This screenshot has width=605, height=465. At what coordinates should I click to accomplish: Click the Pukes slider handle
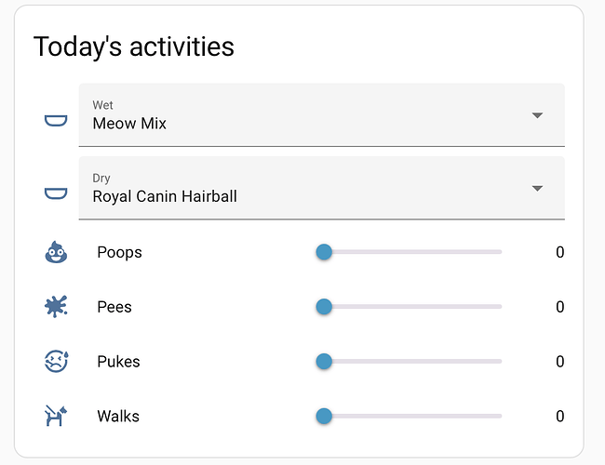pyautogui.click(x=324, y=362)
